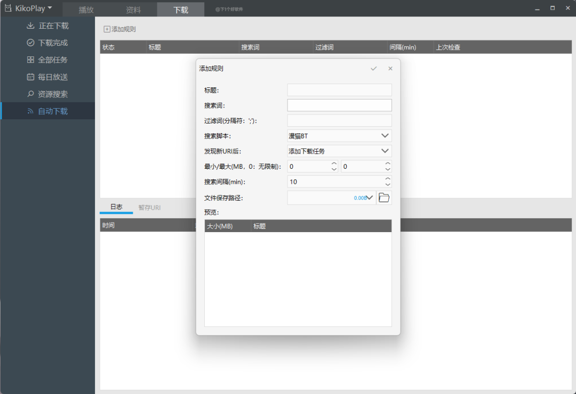Switch to the 播放 tab
The image size is (576, 394).
coord(86,10)
